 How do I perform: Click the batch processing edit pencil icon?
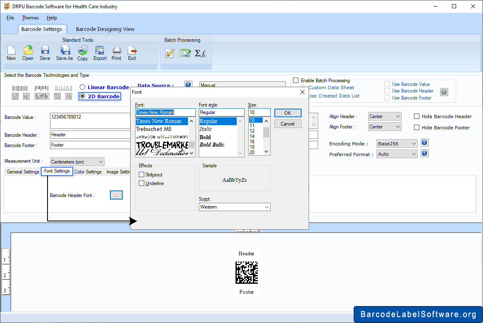click(x=170, y=53)
